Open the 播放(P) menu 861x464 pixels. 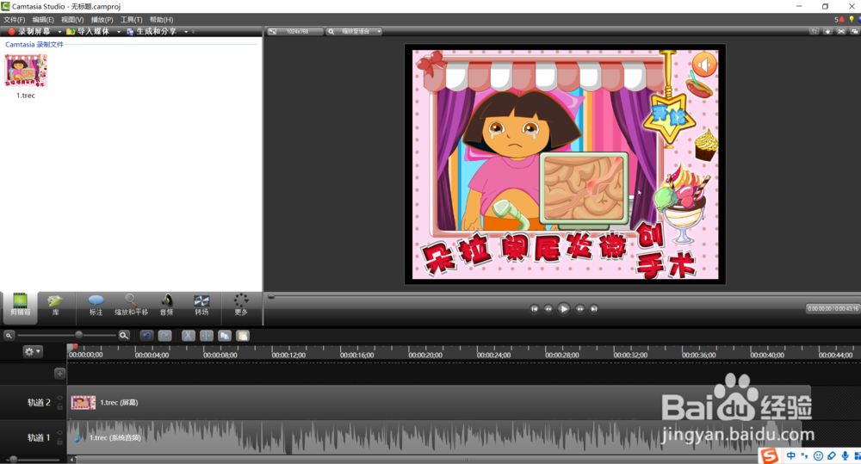click(102, 20)
